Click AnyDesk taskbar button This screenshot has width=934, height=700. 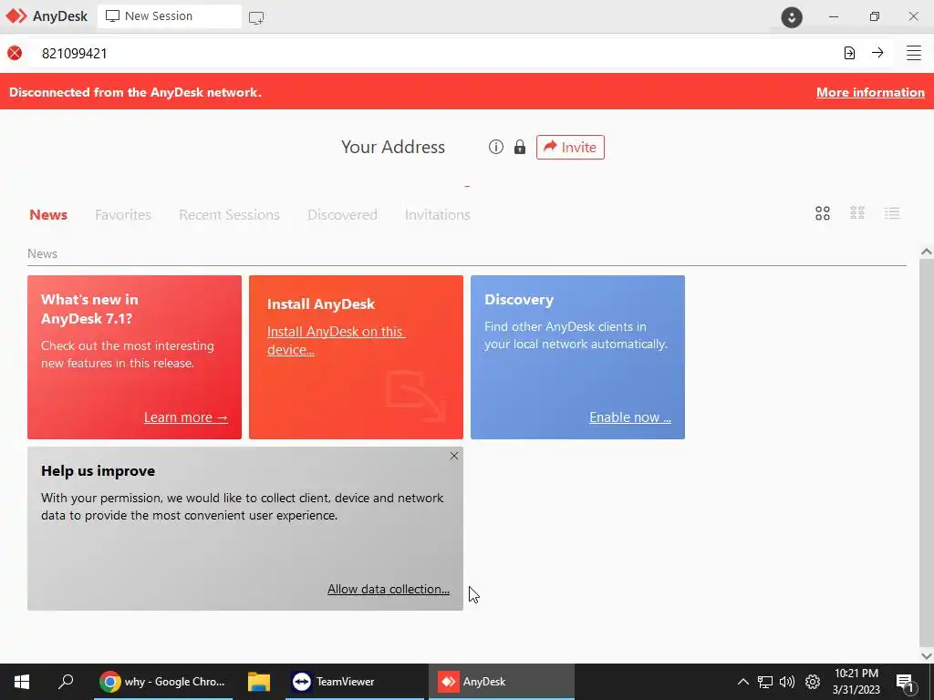tap(502, 682)
